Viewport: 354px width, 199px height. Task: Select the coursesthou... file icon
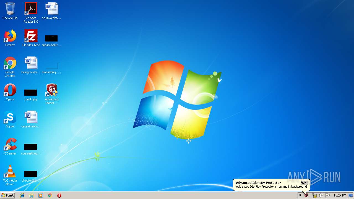click(x=31, y=149)
